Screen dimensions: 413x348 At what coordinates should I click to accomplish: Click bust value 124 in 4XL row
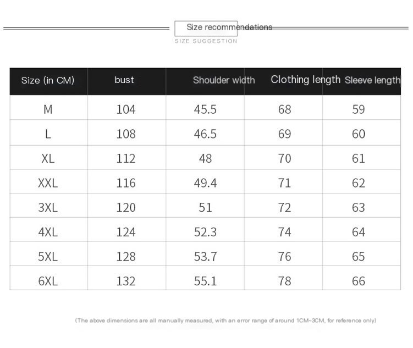click(x=126, y=232)
